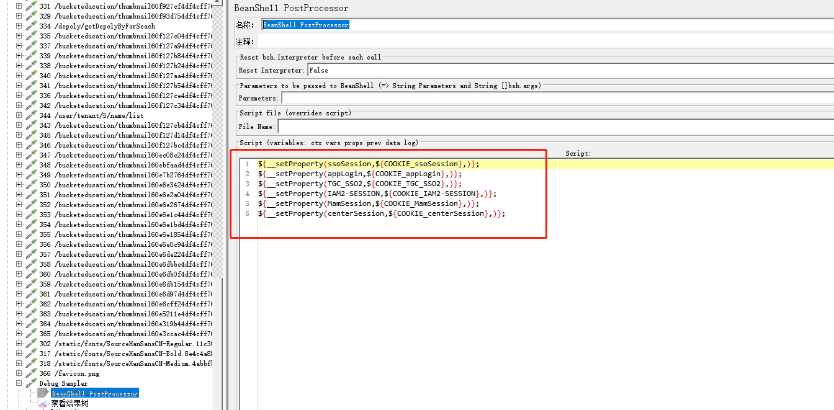Click script line setting appLogin property
The image size is (834, 410).
360,174
